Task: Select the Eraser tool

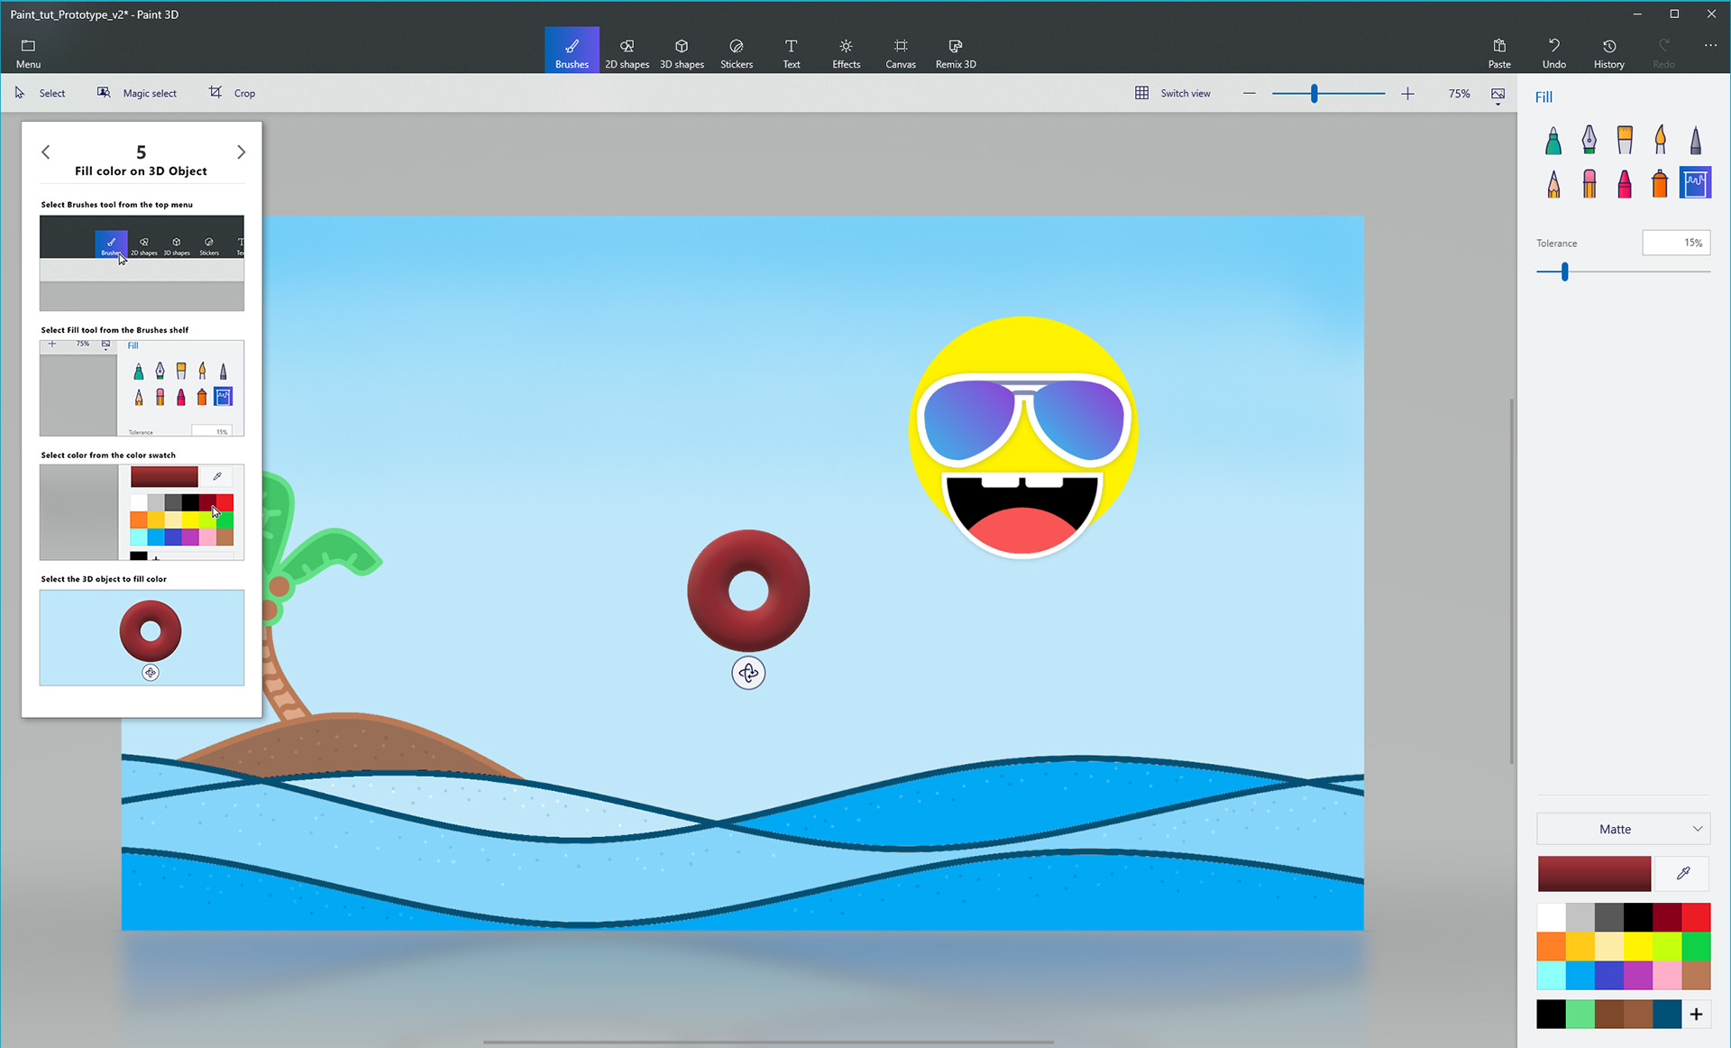Action: 1589,184
